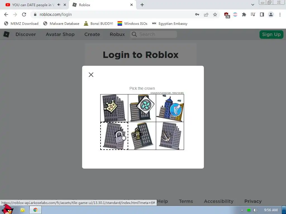Toggle the browser side panel
Viewport: 286px width, 214px height.
[262, 14]
